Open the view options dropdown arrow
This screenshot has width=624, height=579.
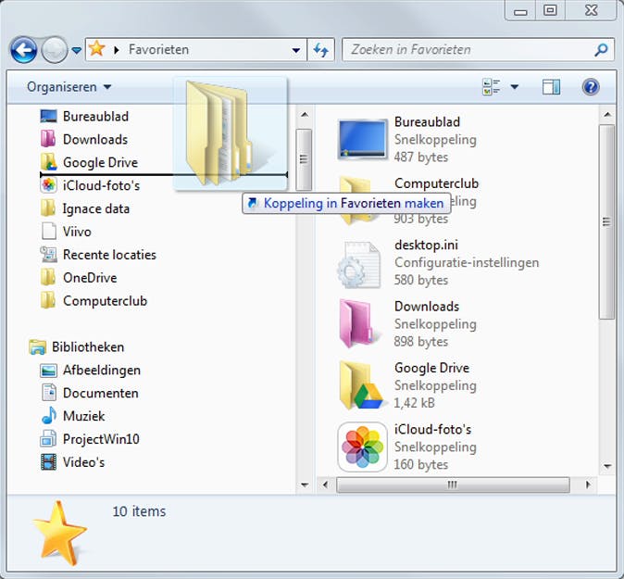point(515,87)
